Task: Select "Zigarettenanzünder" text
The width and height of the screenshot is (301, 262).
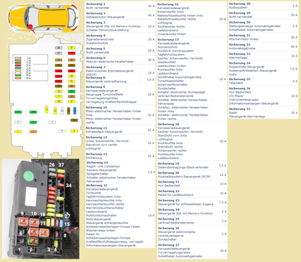Action: 100,39
